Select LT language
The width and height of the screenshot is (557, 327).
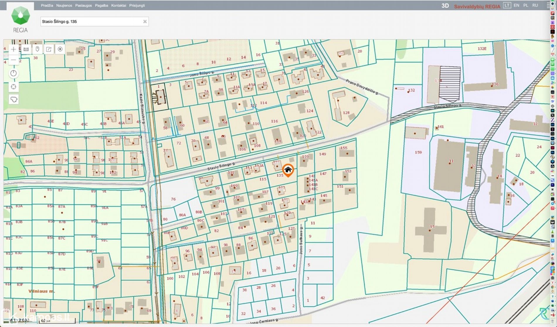[507, 5]
